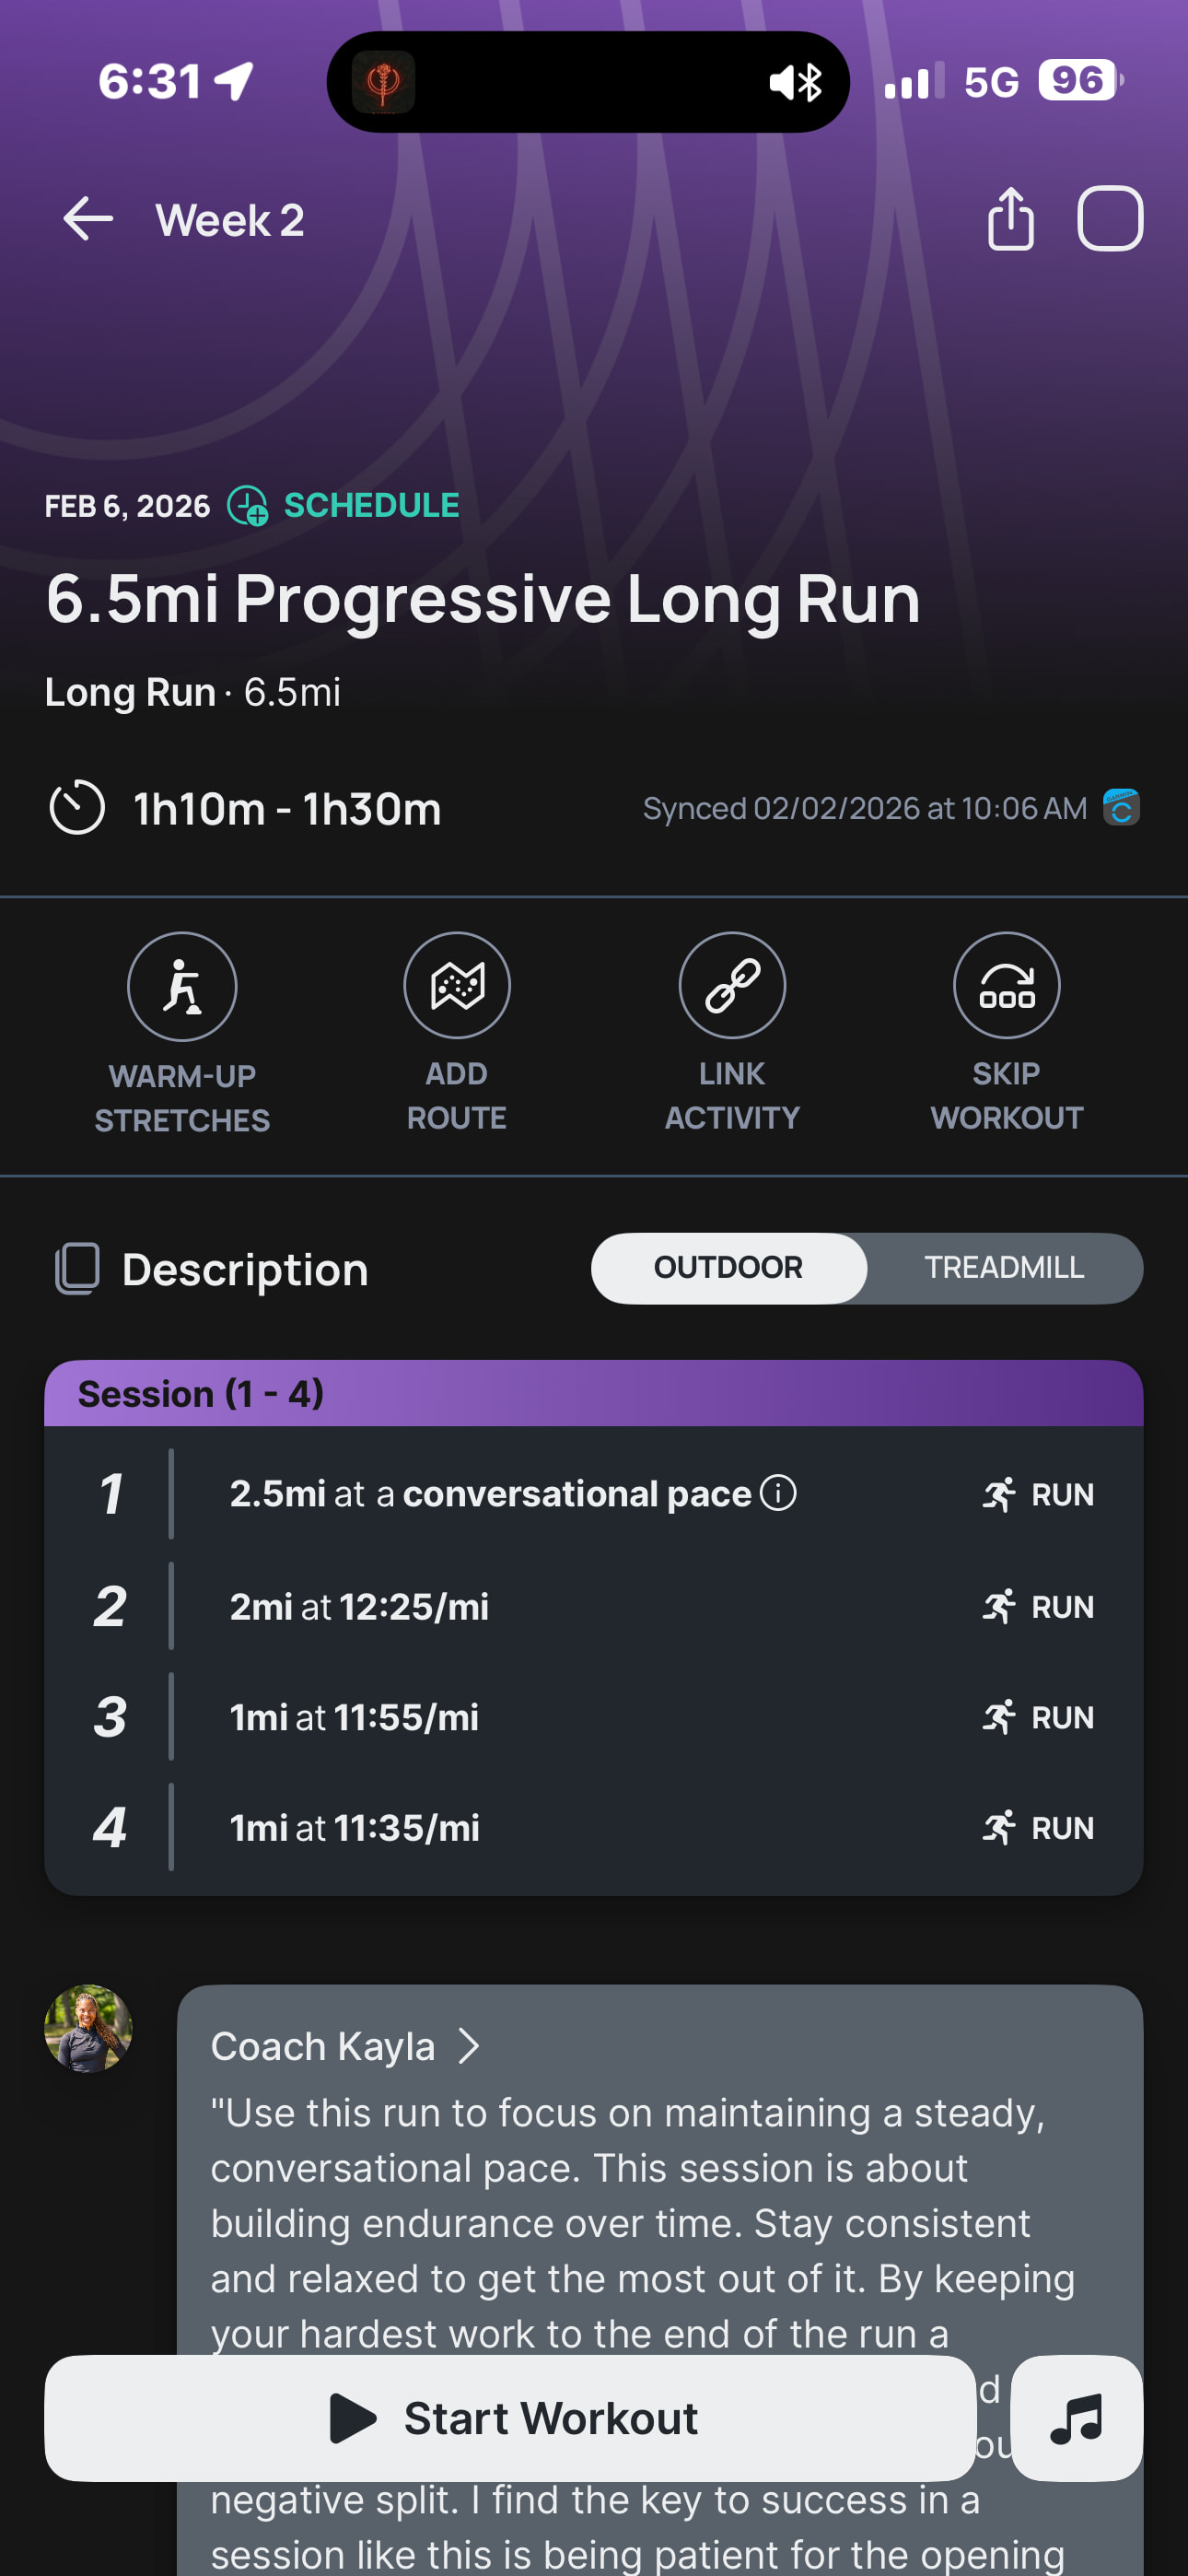This screenshot has width=1188, height=2576.
Task: Open Warm-Up Stretches
Action: point(182,987)
